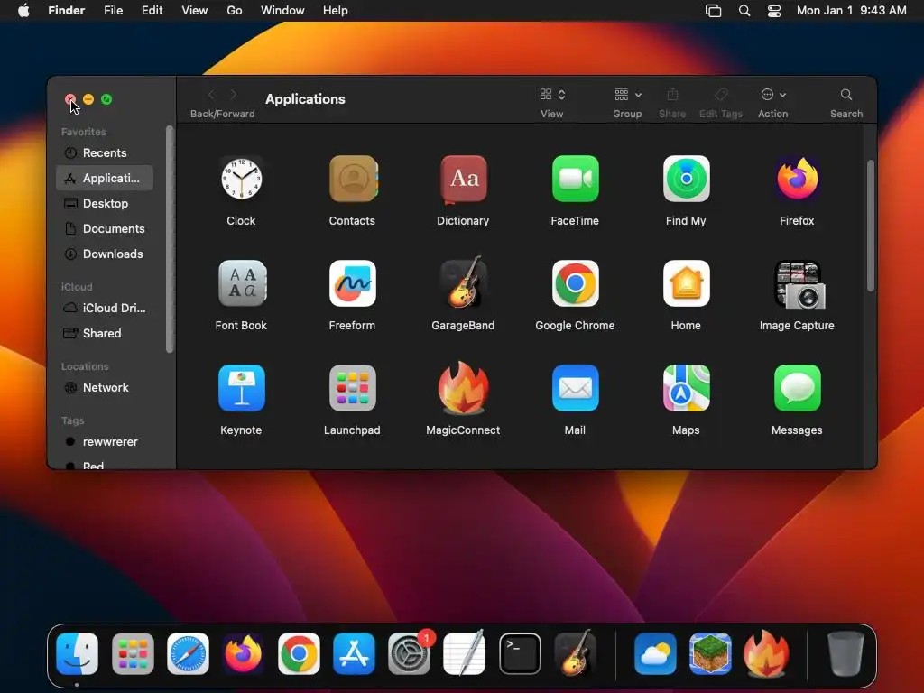This screenshot has width=924, height=693.
Task: Open the Apple menu
Action: click(23, 11)
